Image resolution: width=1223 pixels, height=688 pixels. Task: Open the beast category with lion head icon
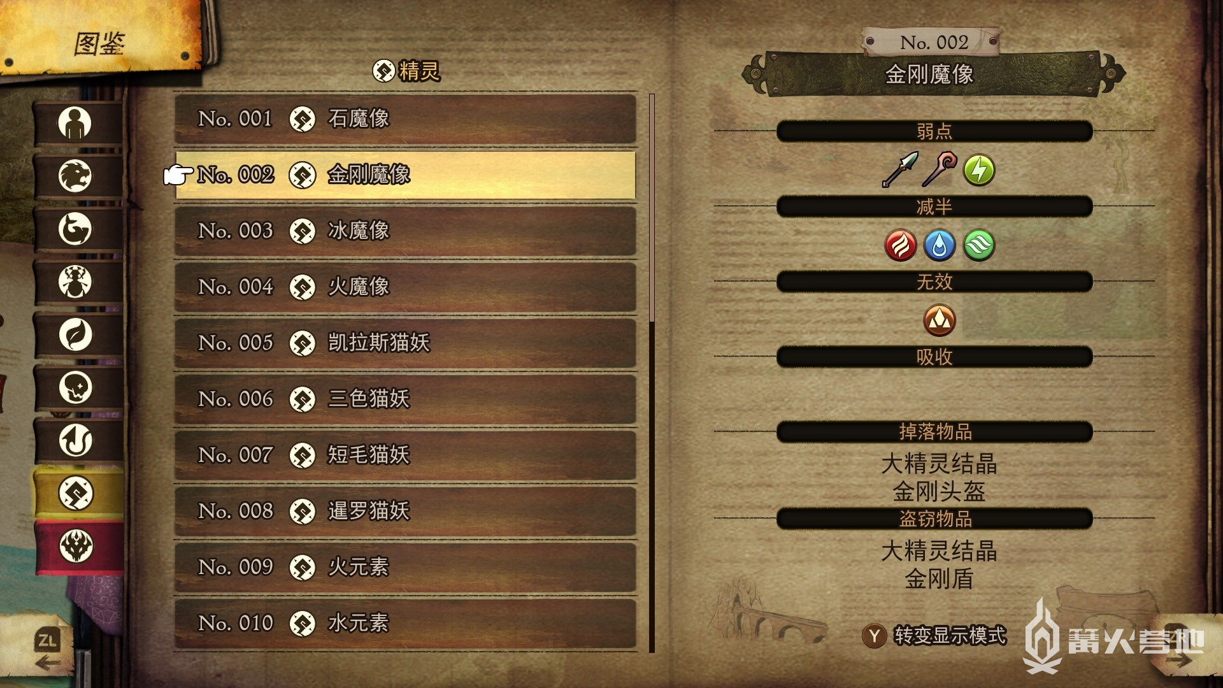click(75, 176)
